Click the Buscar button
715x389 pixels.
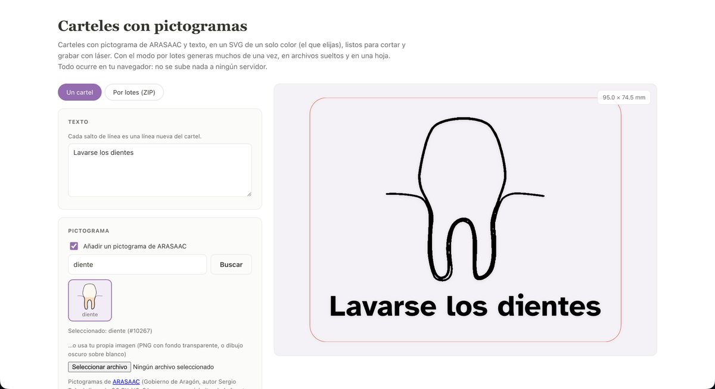click(x=231, y=264)
